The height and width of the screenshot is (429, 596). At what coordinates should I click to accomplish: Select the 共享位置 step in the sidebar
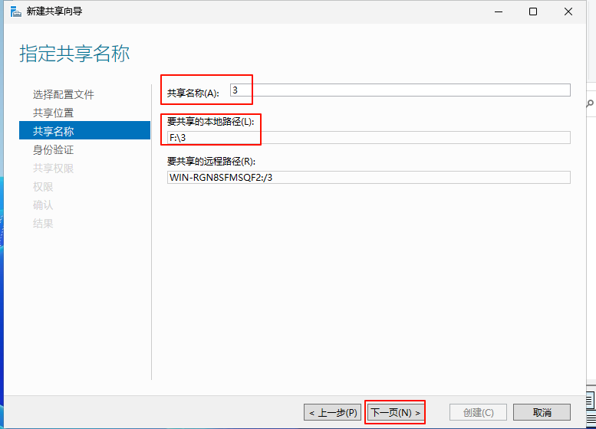point(54,113)
